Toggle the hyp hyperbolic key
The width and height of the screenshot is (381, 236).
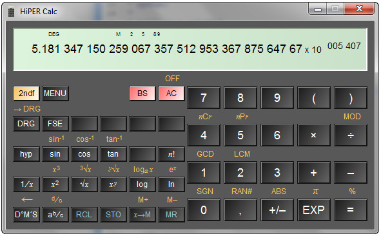tap(26, 154)
